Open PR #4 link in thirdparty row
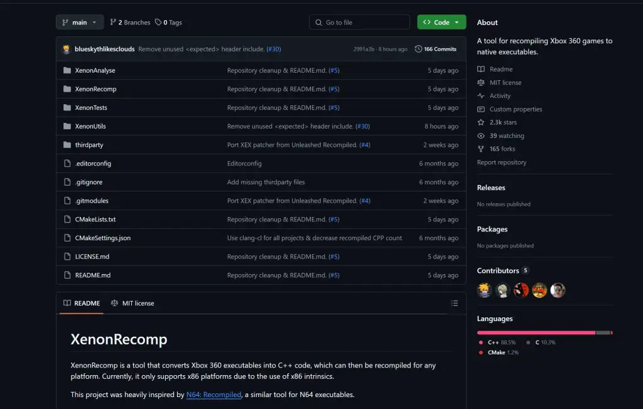This screenshot has height=409, width=643. click(x=365, y=145)
